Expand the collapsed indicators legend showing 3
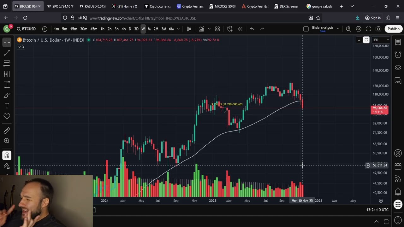This screenshot has width=404, height=227. point(21,47)
